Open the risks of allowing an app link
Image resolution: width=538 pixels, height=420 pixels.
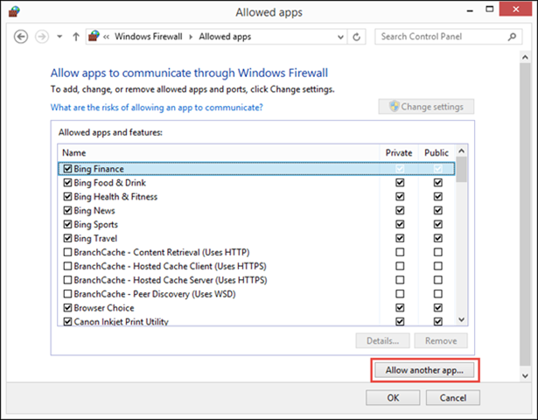(x=157, y=108)
